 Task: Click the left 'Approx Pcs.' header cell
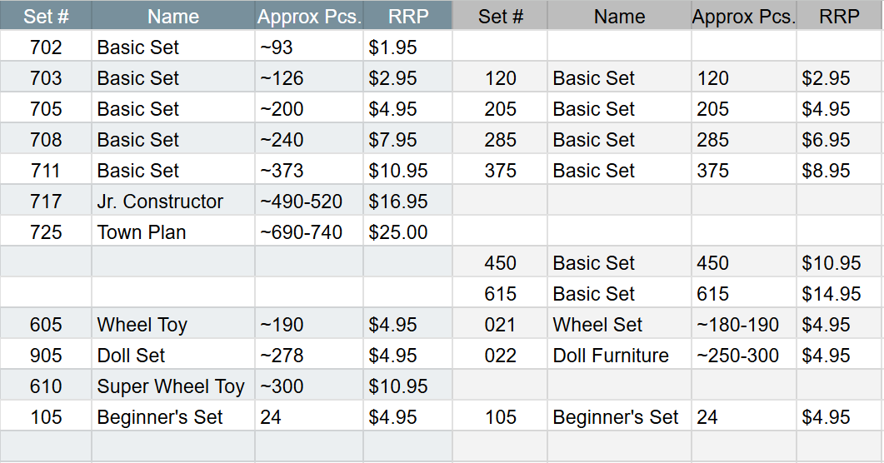(309, 16)
